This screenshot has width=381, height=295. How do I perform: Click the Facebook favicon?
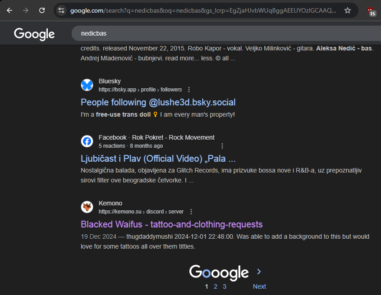[87, 141]
